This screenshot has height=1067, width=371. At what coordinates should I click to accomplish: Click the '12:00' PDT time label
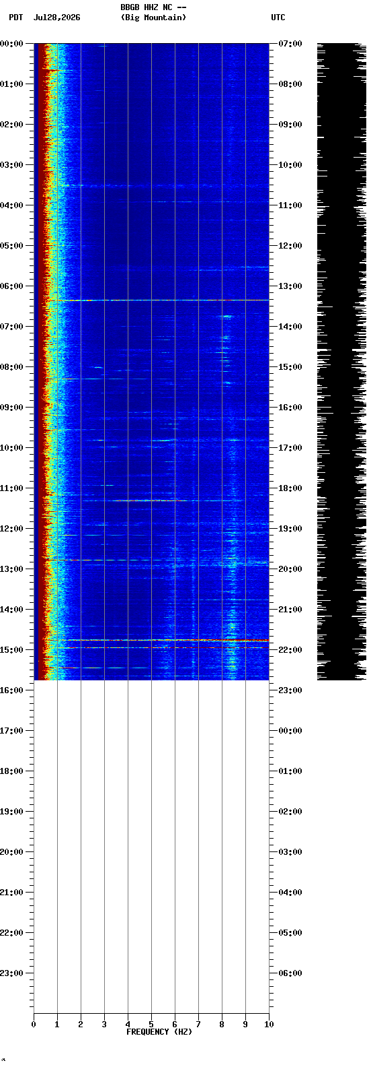click(11, 529)
